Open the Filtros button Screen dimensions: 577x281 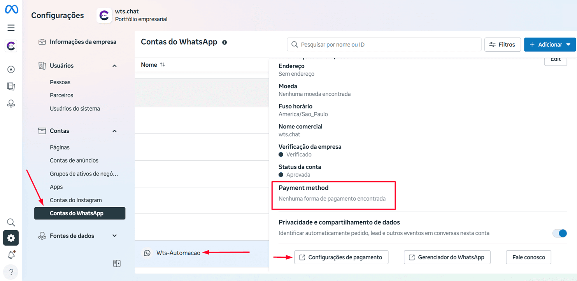click(503, 45)
